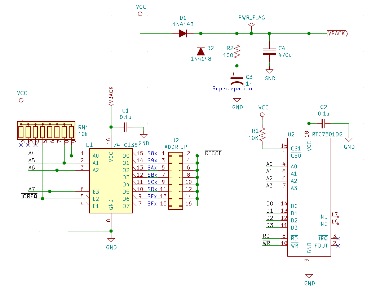Viewport: 389px width, 303px height.
Task: Click the U1 reference designator
Action: coord(89,145)
